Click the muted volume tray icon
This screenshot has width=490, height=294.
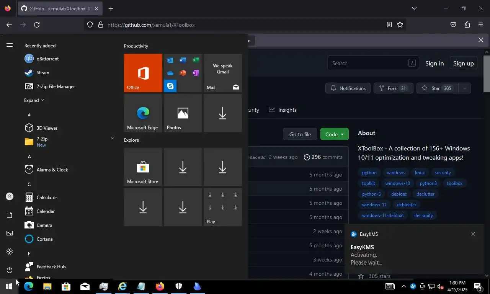click(x=440, y=286)
